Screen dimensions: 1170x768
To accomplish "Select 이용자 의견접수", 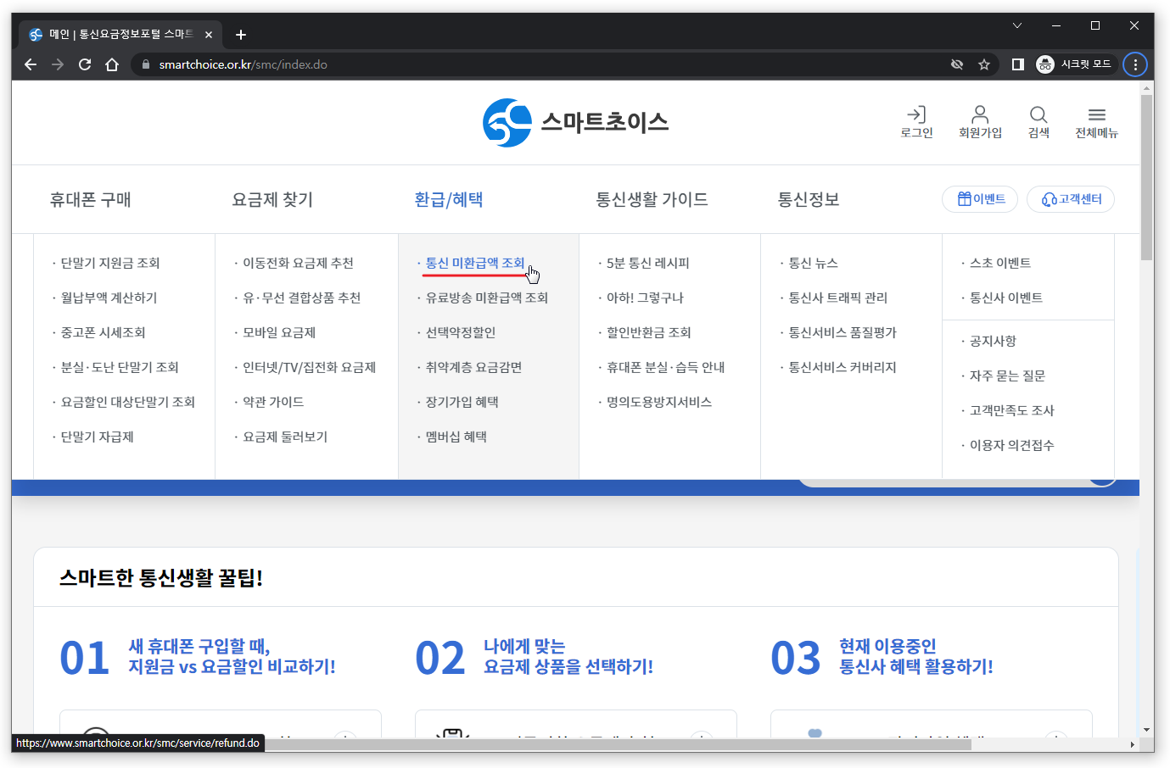I will click(1012, 445).
